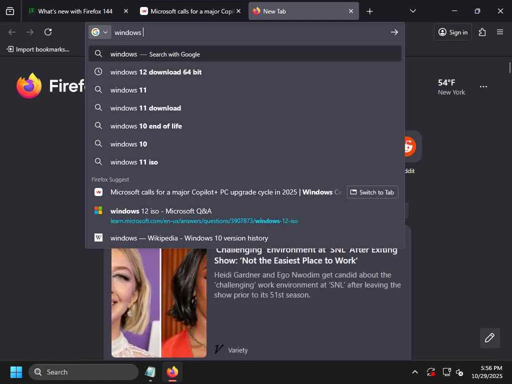The height and width of the screenshot is (384, 512).
Task: Click the Go arrow in address bar
Action: (394, 32)
